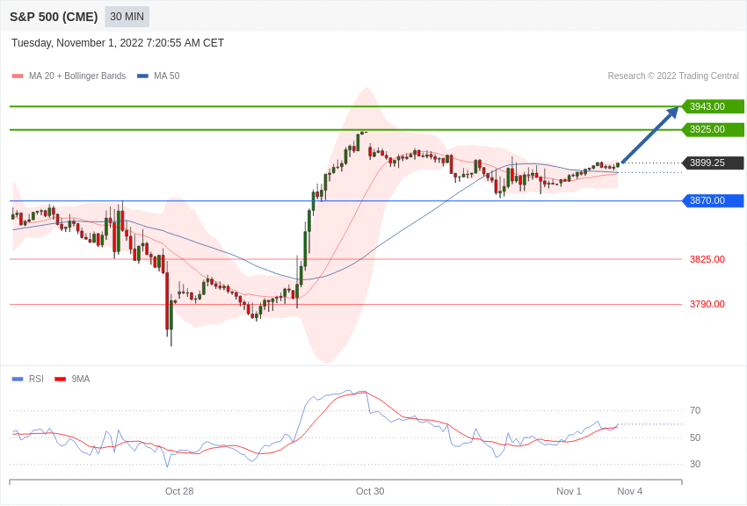Click the Oct 30 date axis label

370,491
